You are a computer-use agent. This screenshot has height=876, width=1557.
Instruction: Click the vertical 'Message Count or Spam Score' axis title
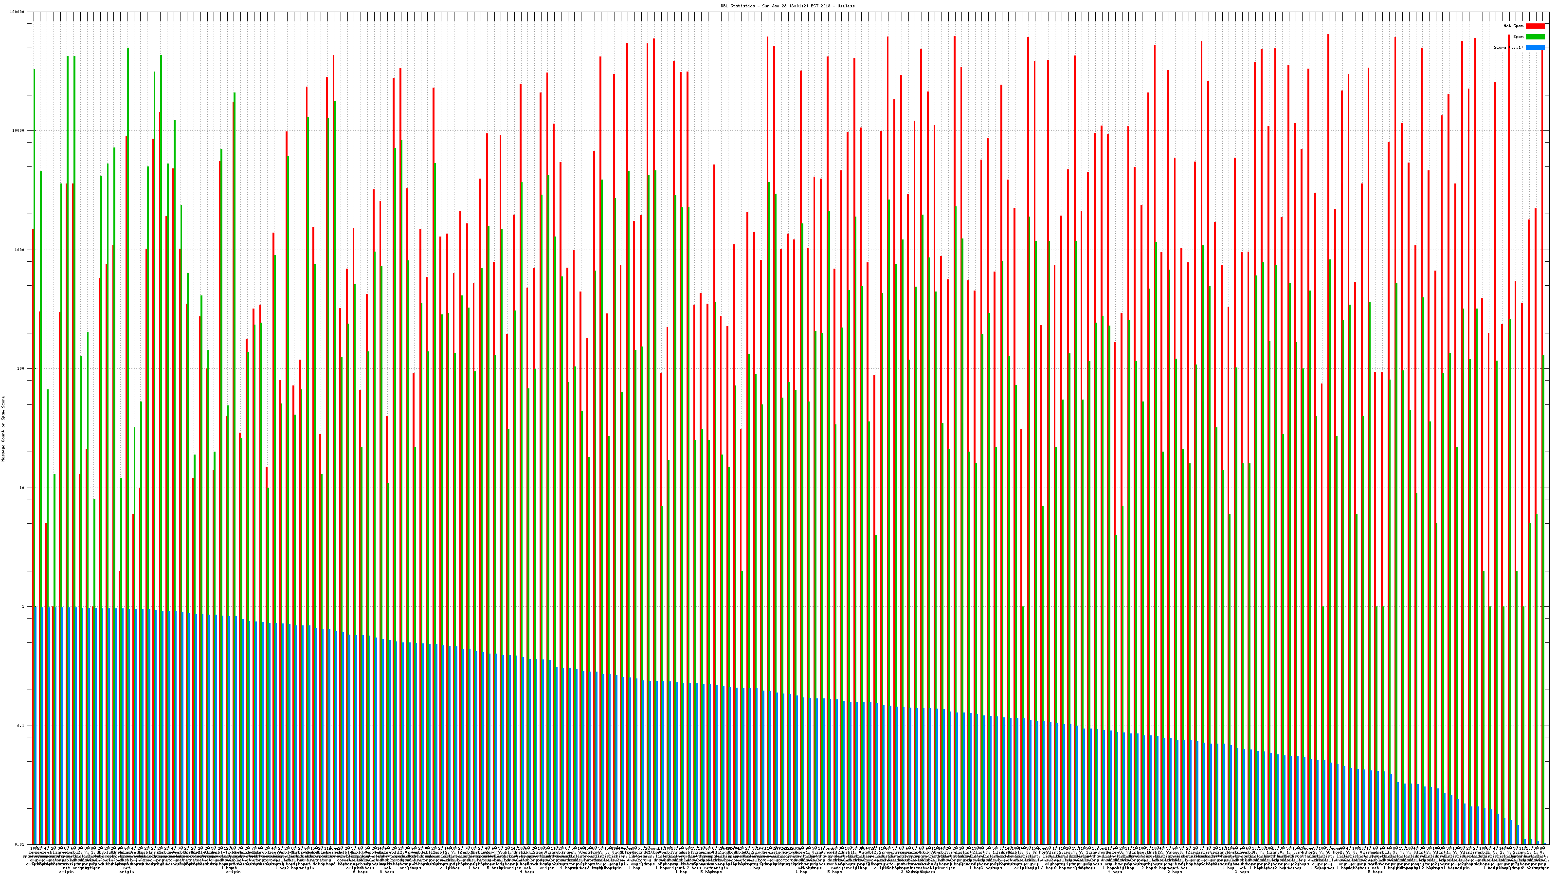(3, 429)
